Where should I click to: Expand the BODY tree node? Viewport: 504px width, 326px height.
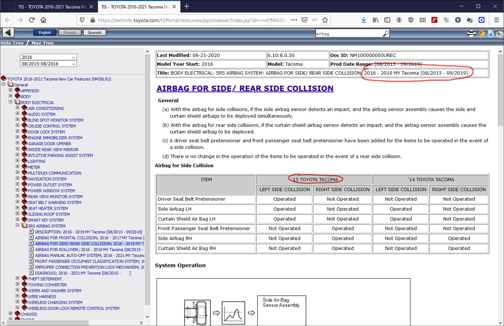11,96
